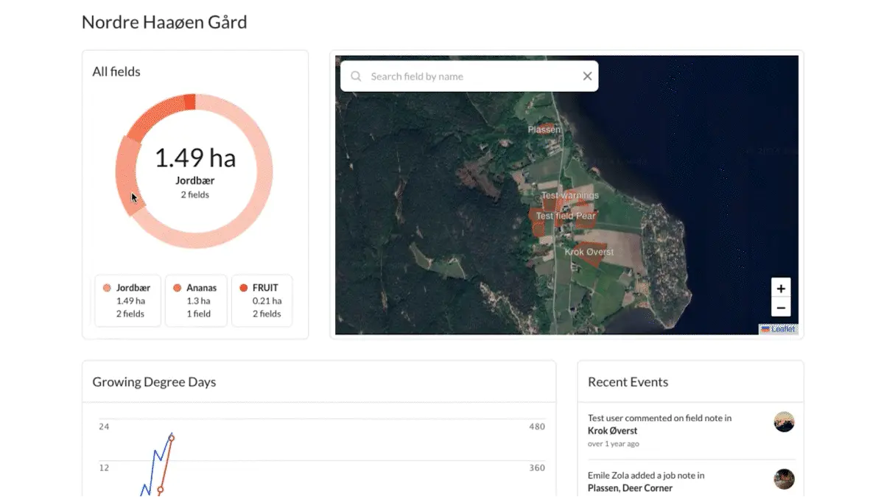Open Krok Øverst link in Recent Events
884x497 pixels.
pyautogui.click(x=612, y=431)
